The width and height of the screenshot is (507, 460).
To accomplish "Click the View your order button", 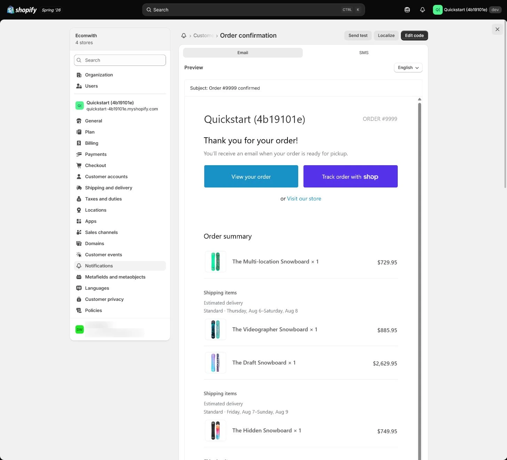I will coord(251,176).
